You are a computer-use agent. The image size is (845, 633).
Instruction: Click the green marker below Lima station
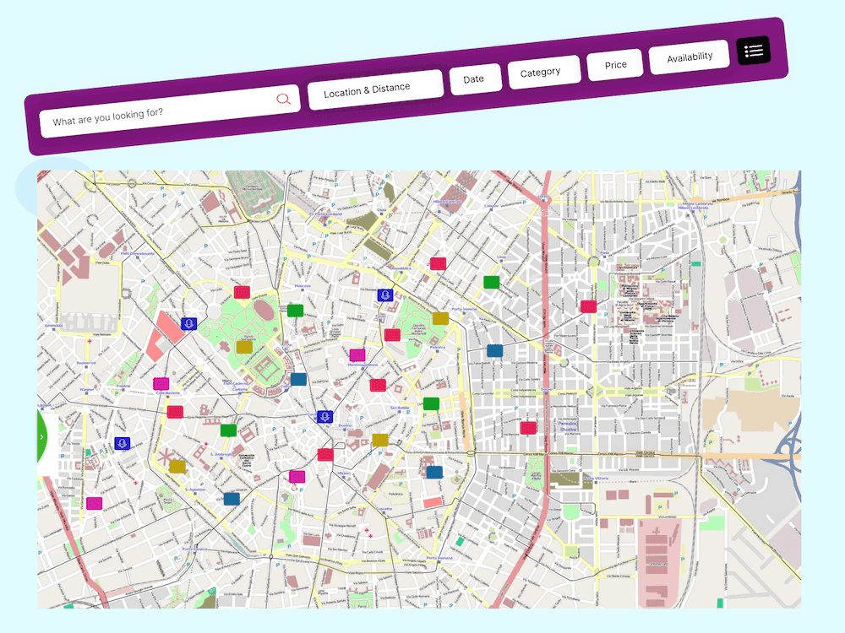(491, 282)
